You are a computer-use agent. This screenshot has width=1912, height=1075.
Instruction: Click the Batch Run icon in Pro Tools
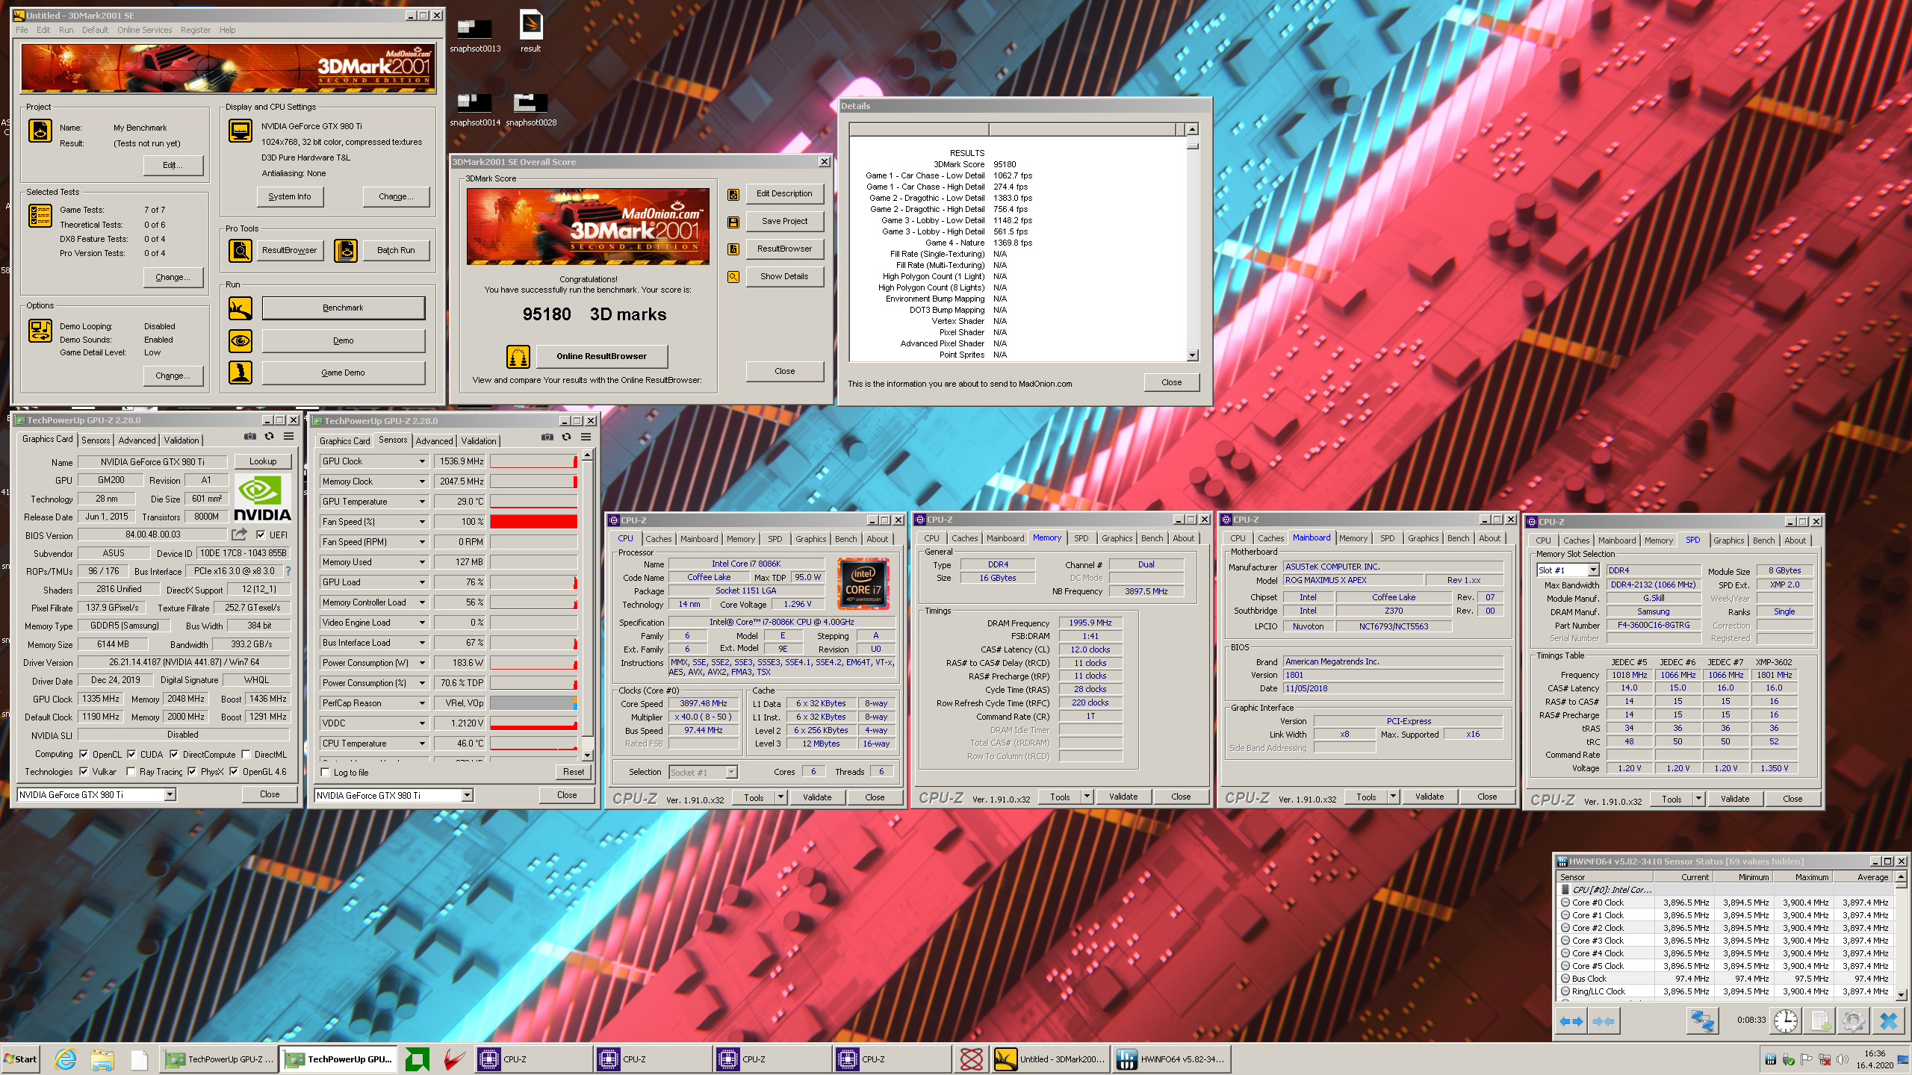point(346,251)
